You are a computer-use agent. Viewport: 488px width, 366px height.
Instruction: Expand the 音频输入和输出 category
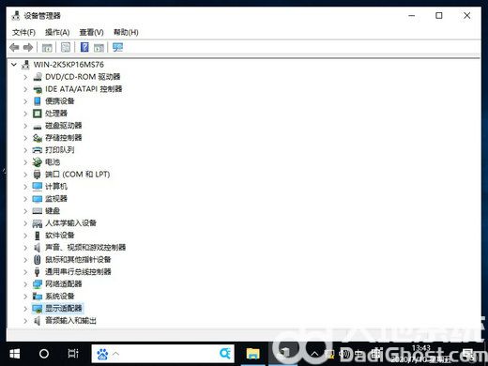25,321
